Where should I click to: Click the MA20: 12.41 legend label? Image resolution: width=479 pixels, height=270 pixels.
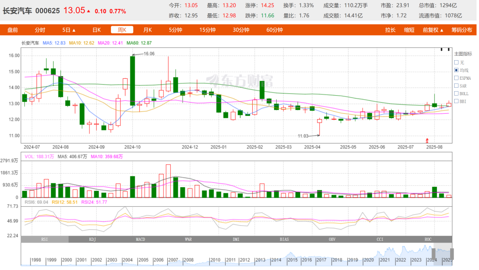coord(110,43)
